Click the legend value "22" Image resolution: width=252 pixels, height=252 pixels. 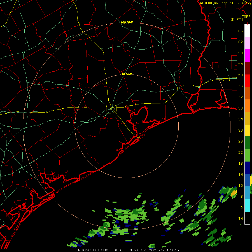tap(241, 152)
